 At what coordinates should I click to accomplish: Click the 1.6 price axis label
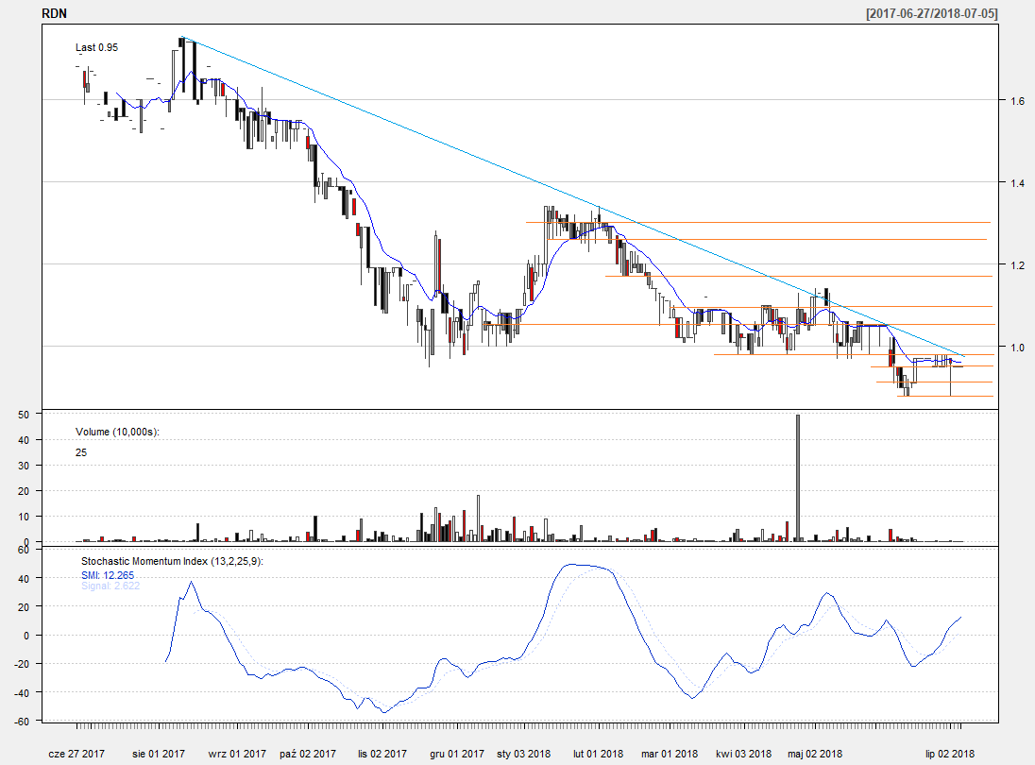[1017, 101]
